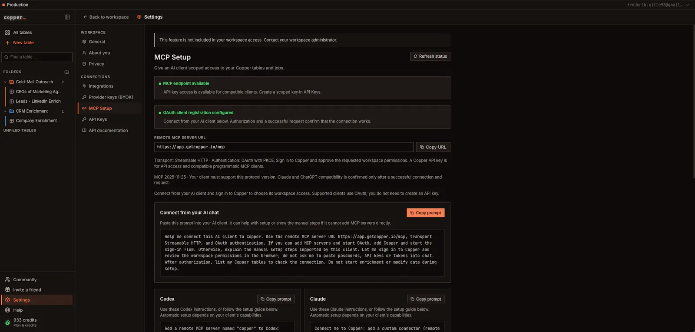Click the gift icon for Invite a friend
This screenshot has width=695, height=332.
point(7,289)
